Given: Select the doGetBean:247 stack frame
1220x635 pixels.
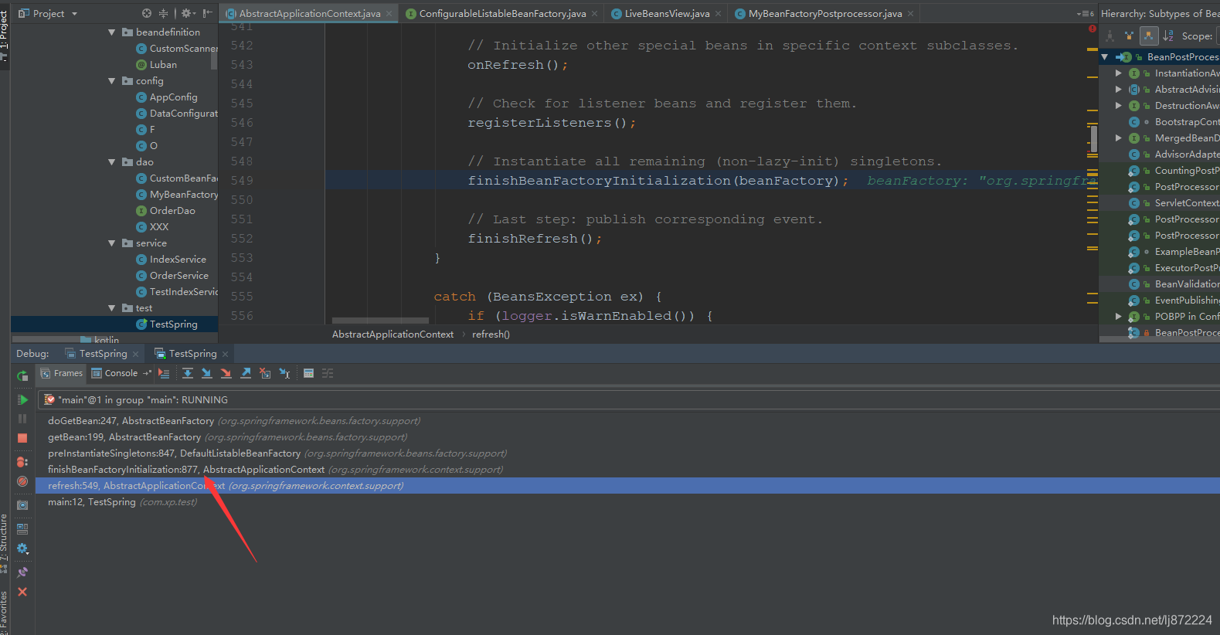Looking at the screenshot, I should [628, 421].
